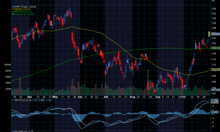
Task: Click the 126 price axis label
Action: click(214, 28)
